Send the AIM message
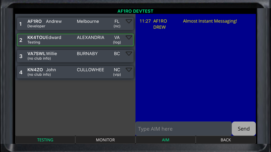Screen dimensions: 271x152 pos(244,129)
